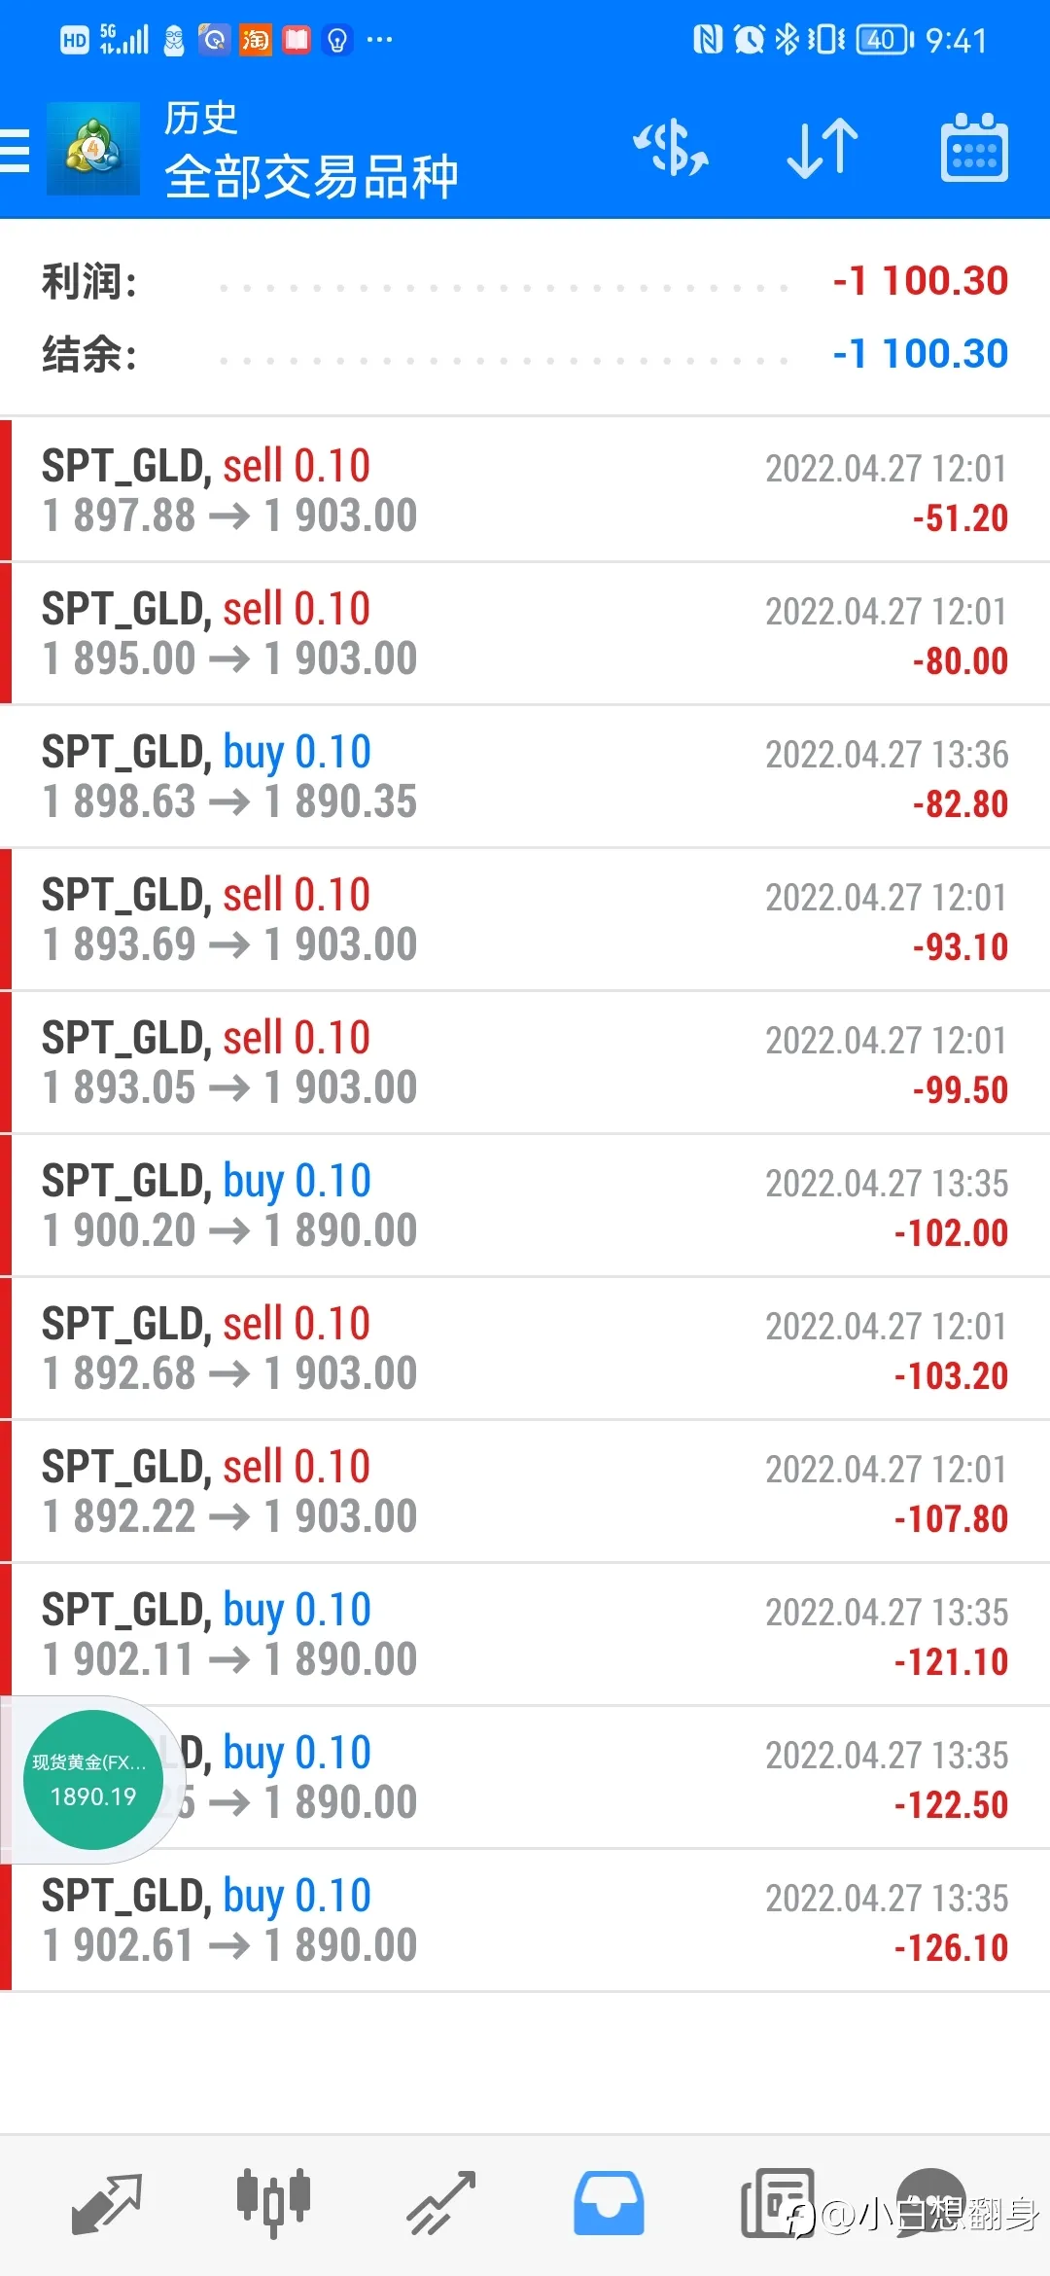Open the calendar date range picker

pos(974,148)
